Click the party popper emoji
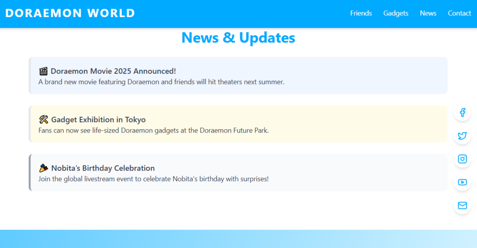This screenshot has height=248, width=477. point(44,168)
